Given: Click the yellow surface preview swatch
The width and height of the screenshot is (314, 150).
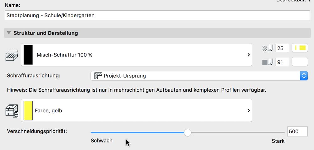Looking at the screenshot, I should (28, 110).
